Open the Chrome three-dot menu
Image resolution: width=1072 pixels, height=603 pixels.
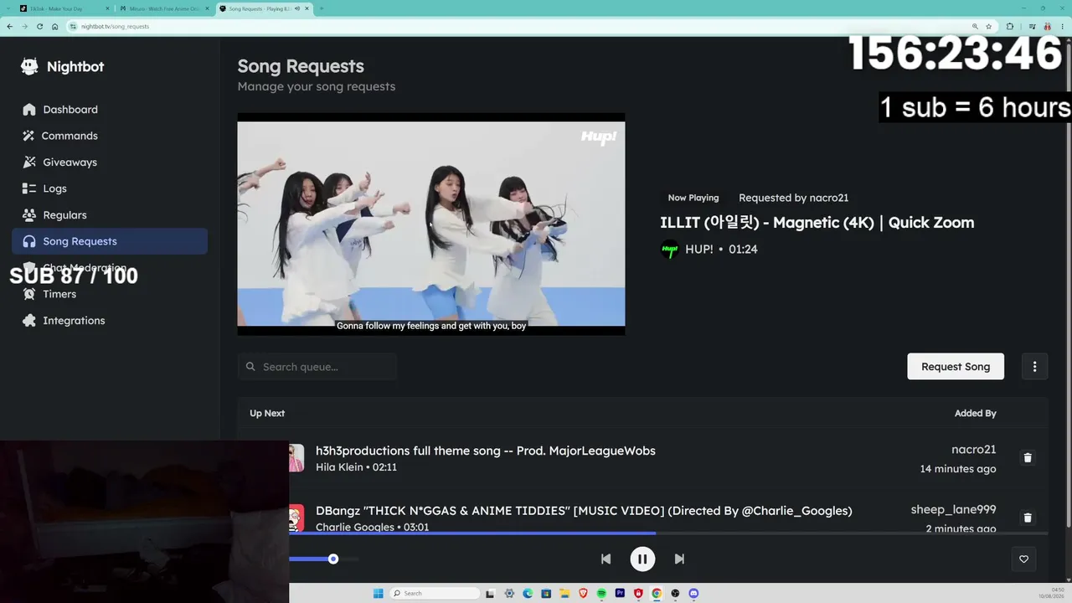[1062, 26]
